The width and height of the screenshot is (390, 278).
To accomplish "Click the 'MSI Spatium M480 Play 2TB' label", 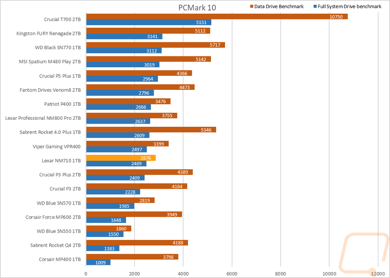I will [x=50, y=61].
